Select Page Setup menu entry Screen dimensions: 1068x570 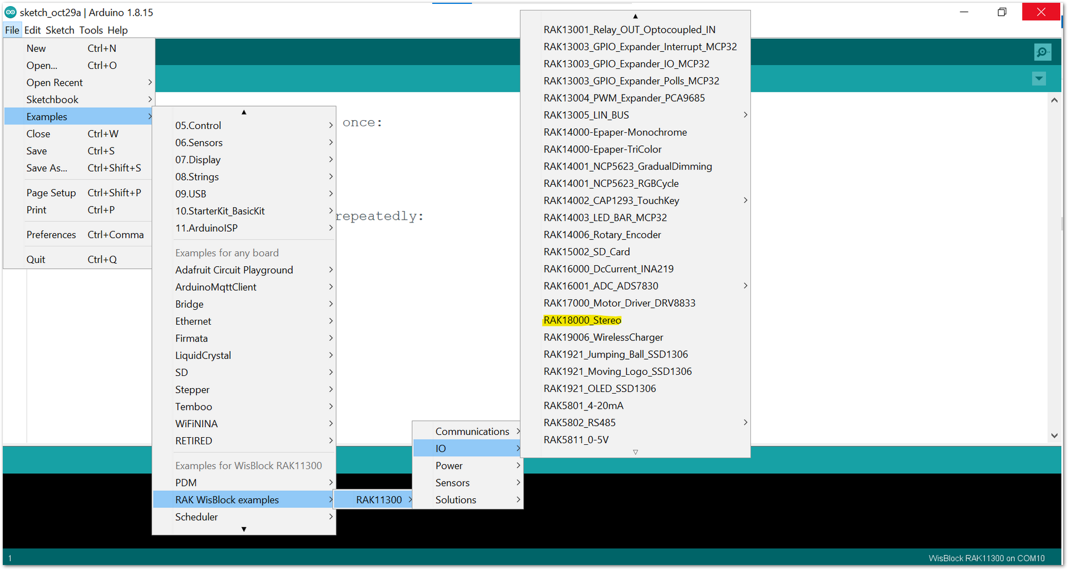(x=78, y=193)
